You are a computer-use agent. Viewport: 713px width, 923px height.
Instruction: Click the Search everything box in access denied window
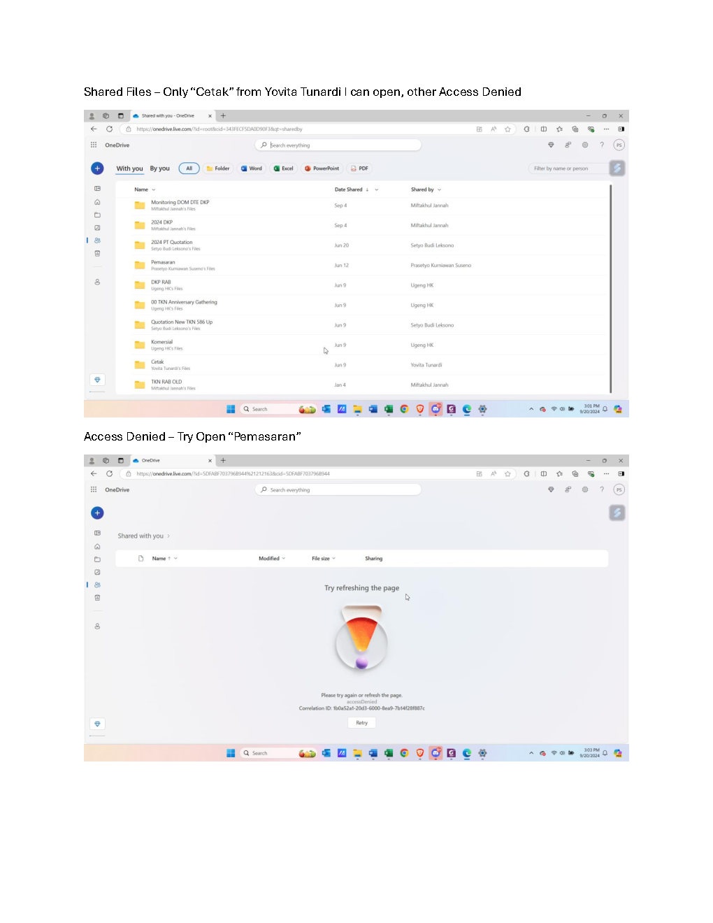pyautogui.click(x=338, y=489)
